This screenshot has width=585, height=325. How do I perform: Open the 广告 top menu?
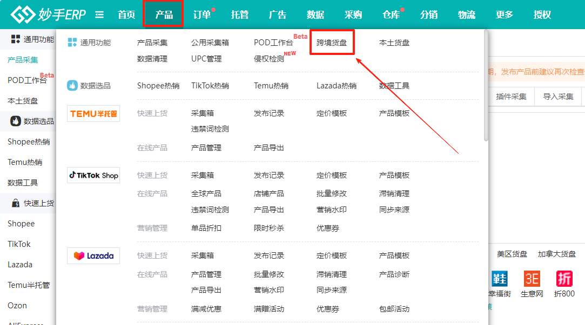point(278,15)
